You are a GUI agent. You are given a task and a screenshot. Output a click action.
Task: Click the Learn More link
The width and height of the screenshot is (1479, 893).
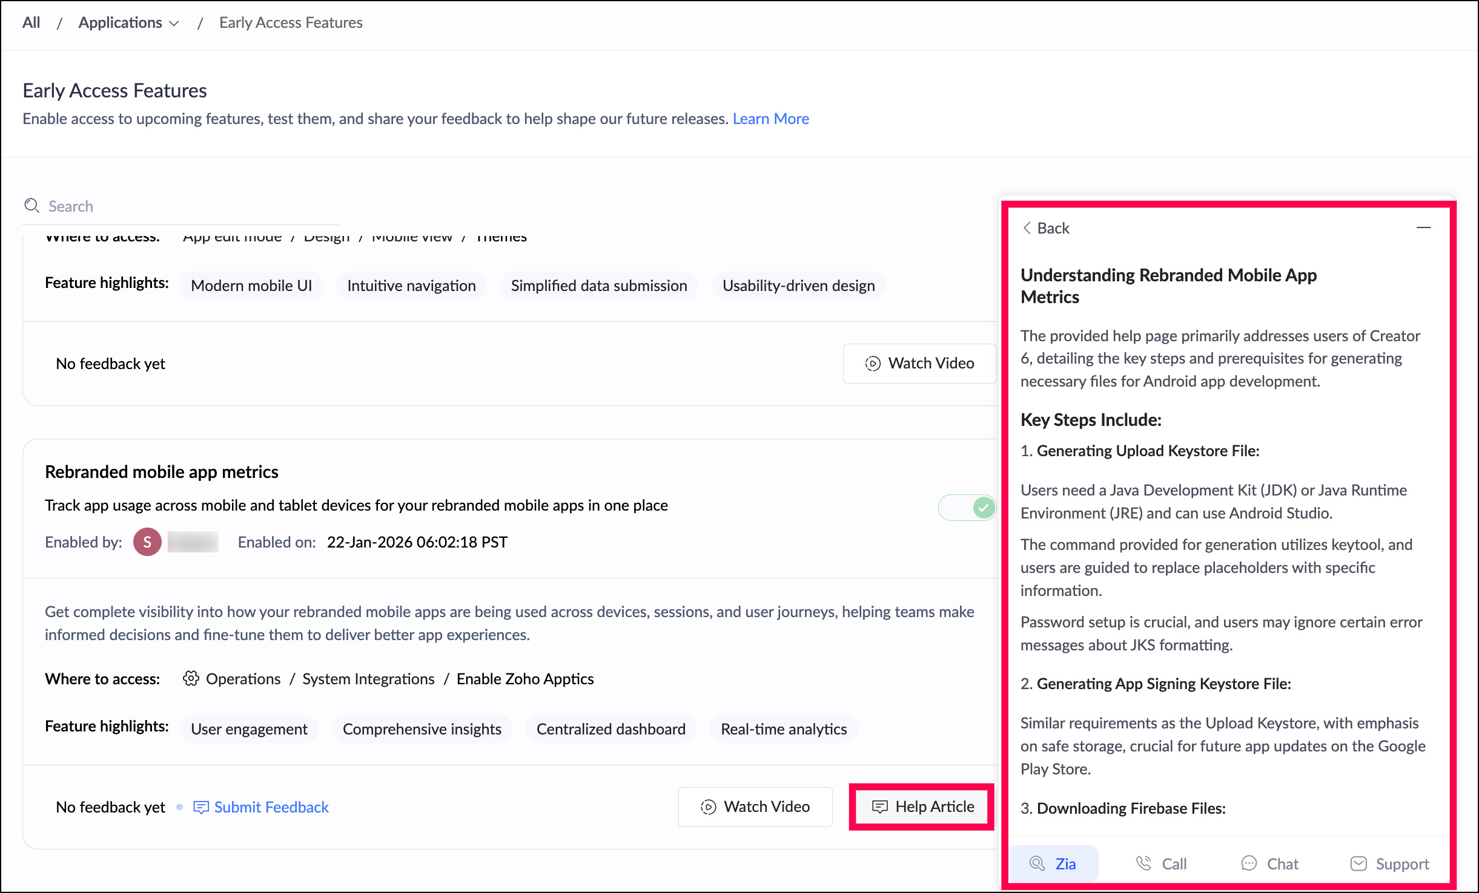770,119
